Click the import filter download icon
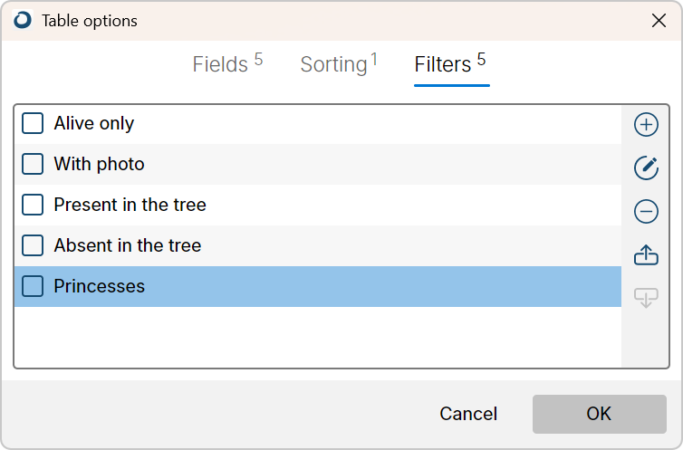The image size is (683, 450). point(646,298)
